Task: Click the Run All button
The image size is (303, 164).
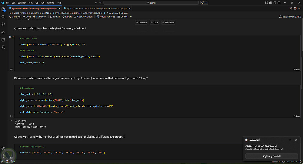Action: [55, 17]
